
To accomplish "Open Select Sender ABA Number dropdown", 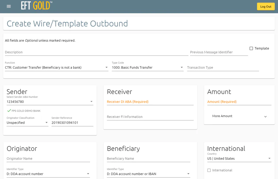I will pyautogui.click(x=50, y=102).
